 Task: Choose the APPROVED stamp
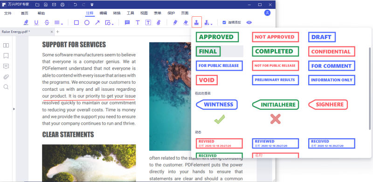tap(217, 37)
